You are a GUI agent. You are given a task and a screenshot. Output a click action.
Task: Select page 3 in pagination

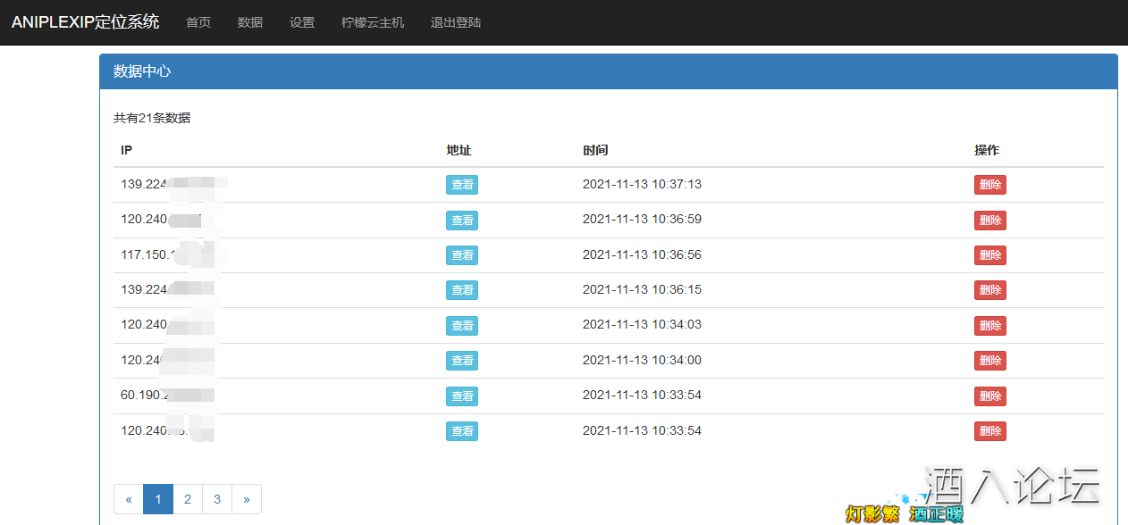click(x=217, y=499)
